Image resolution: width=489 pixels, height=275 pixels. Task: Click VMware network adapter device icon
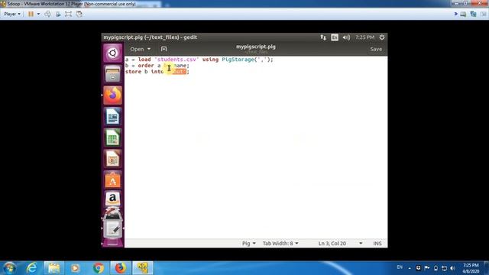click(x=474, y=14)
